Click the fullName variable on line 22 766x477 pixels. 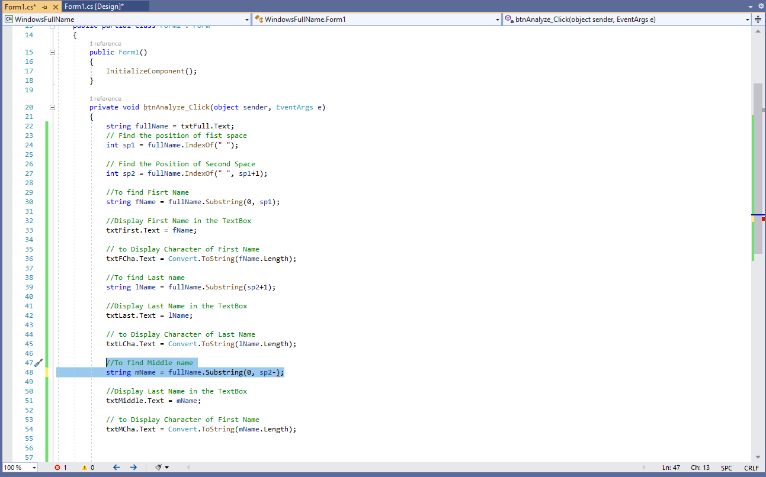(152, 126)
